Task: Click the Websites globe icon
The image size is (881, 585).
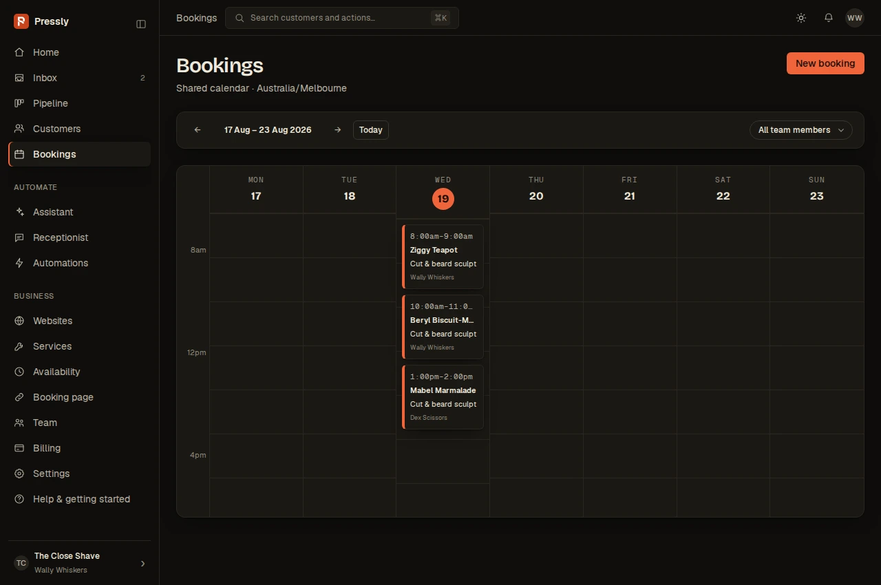Action: click(19, 321)
